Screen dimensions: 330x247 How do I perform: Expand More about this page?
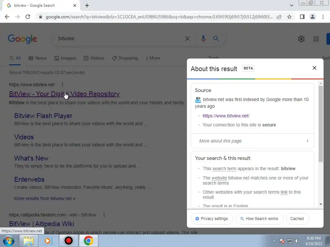252,141
